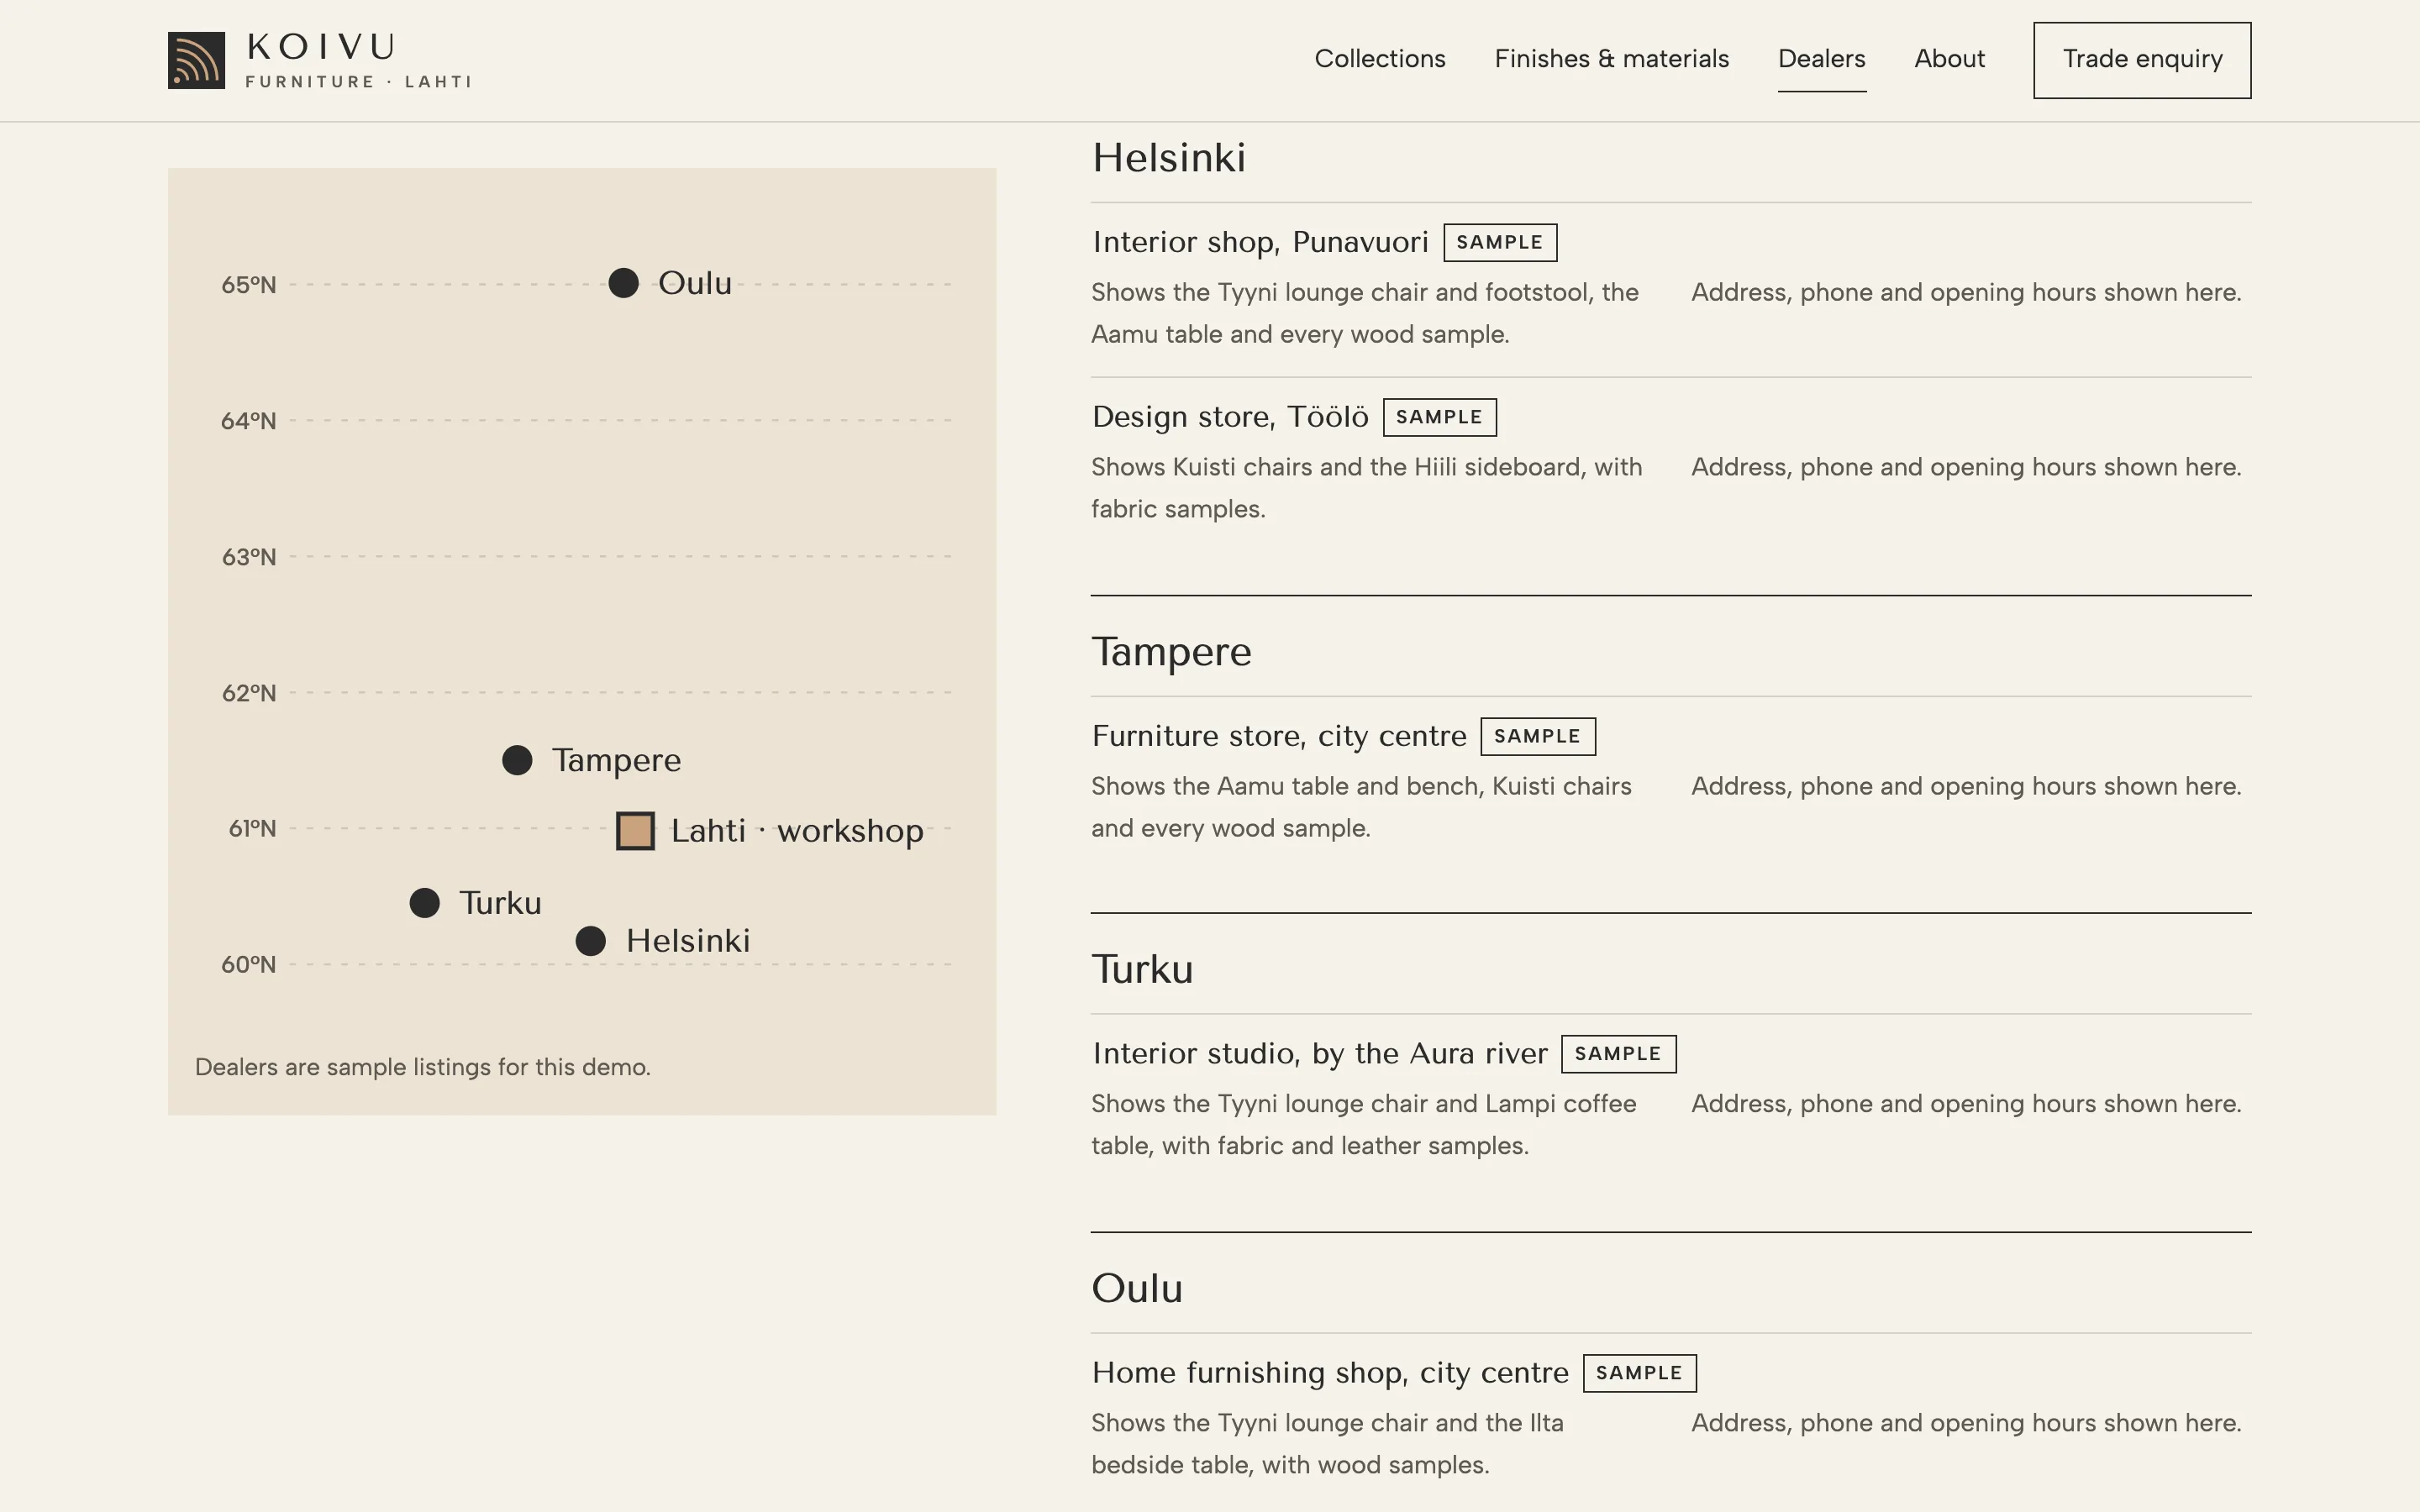The height and width of the screenshot is (1512, 2420).
Task: Open the Collections menu item
Action: (1380, 59)
